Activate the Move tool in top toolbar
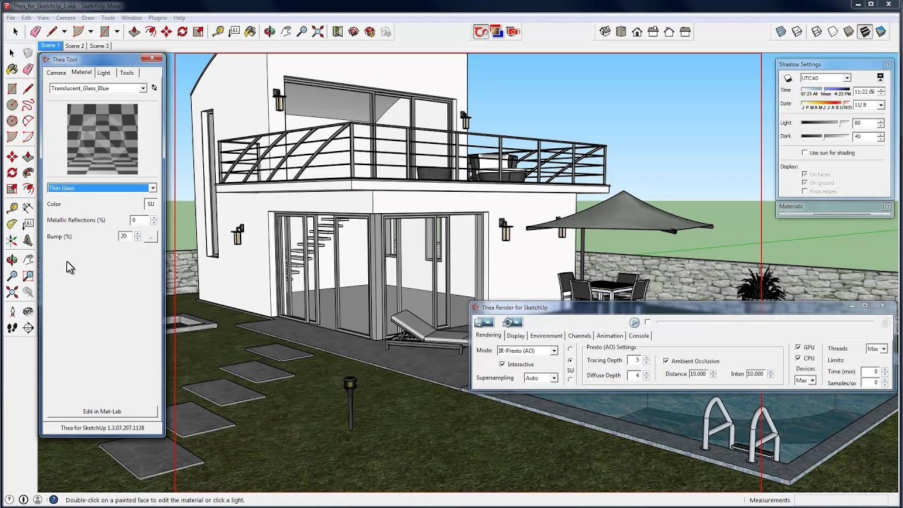This screenshot has width=903, height=508. click(x=166, y=32)
